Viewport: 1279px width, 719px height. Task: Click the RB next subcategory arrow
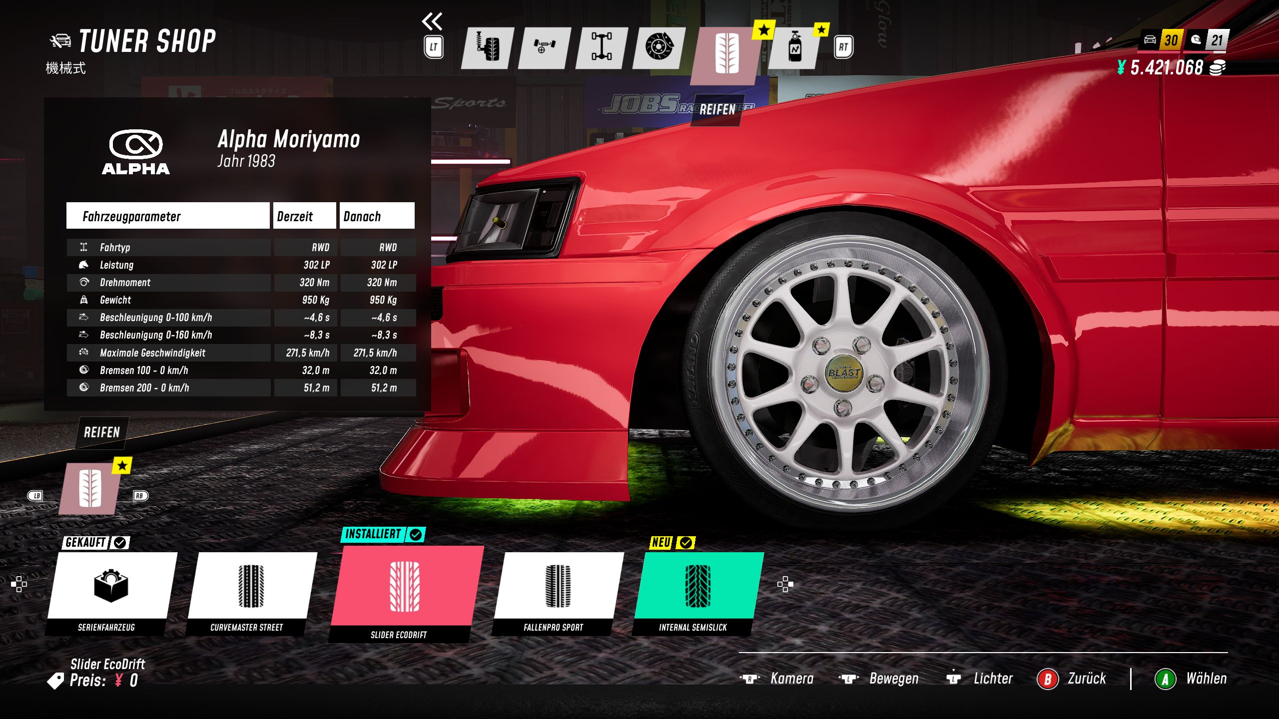pyautogui.click(x=140, y=496)
